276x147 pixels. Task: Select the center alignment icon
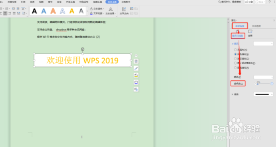[5, 13]
